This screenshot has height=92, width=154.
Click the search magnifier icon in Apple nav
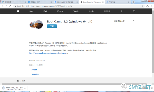121,11
